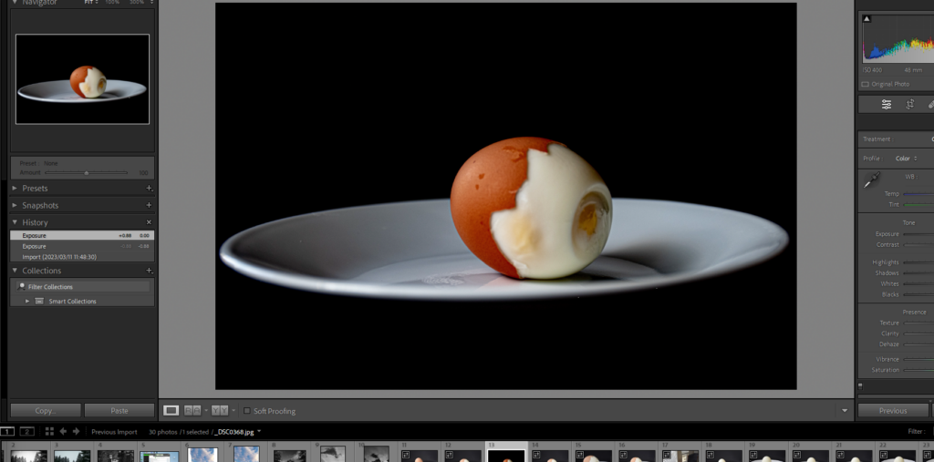
Task: Open the Edit sliders panel icon
Action: [x=886, y=105]
